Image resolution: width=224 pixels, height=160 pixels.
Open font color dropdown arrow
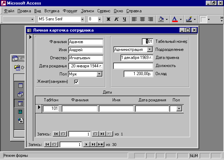click(181, 19)
